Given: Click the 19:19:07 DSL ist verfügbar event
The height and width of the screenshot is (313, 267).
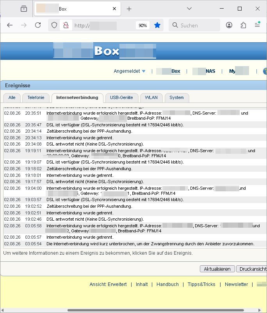Looking at the screenshot, I should click(135, 162).
